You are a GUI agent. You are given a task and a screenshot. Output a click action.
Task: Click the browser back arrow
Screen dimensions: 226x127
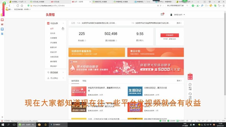point(9,5)
